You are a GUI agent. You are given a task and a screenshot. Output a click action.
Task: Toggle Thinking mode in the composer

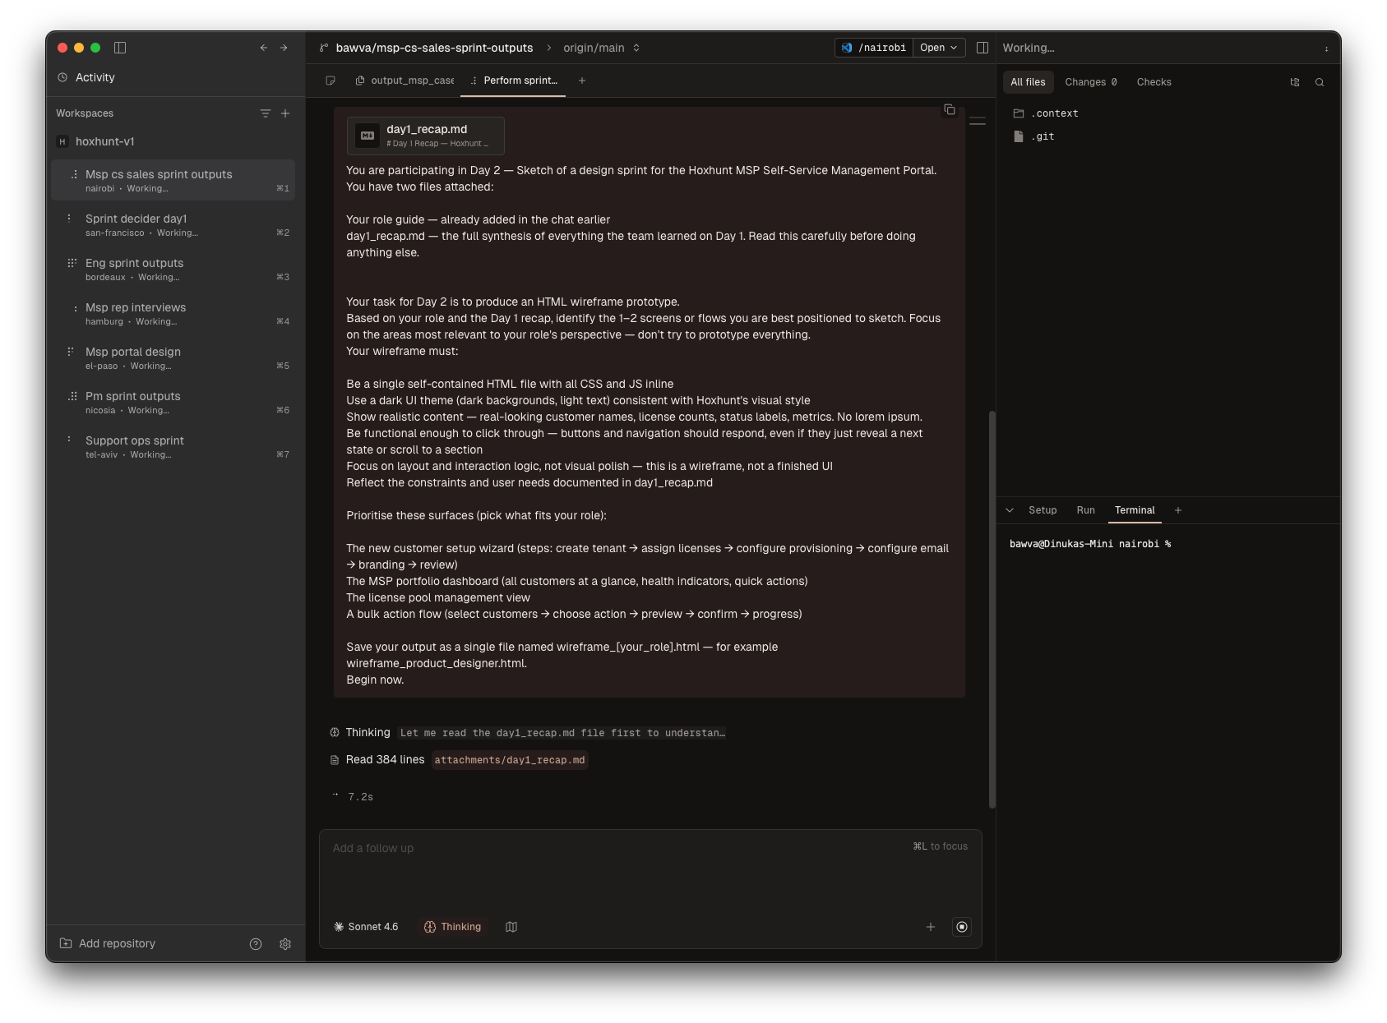(x=452, y=927)
